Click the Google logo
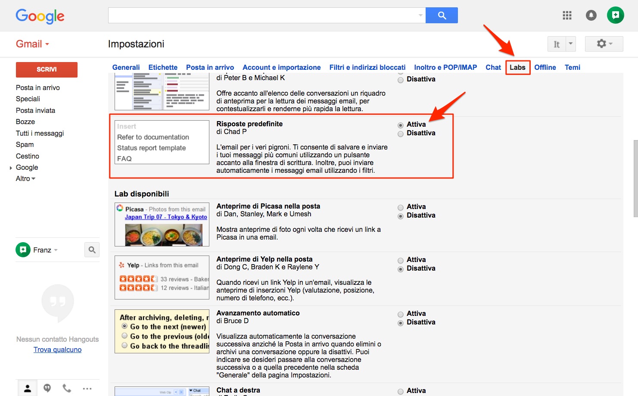Viewport: 638px width, 396px height. 40,16
